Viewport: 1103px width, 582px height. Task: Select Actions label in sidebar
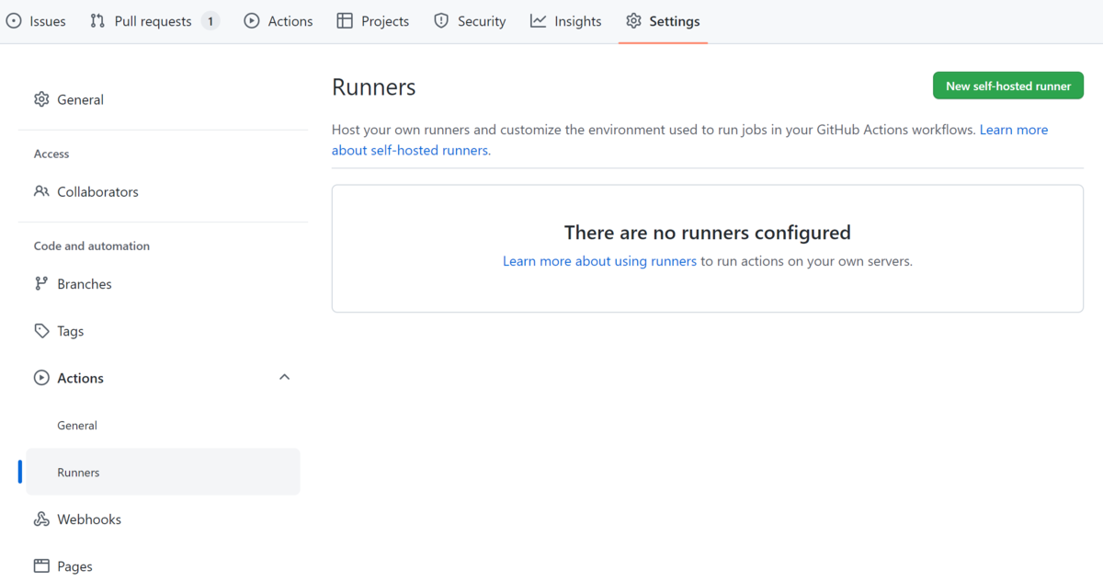[x=81, y=378]
